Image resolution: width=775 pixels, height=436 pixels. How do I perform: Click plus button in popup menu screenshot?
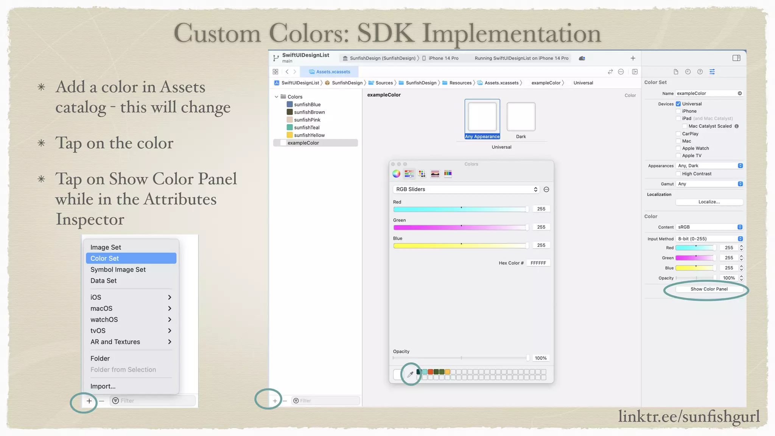click(89, 401)
